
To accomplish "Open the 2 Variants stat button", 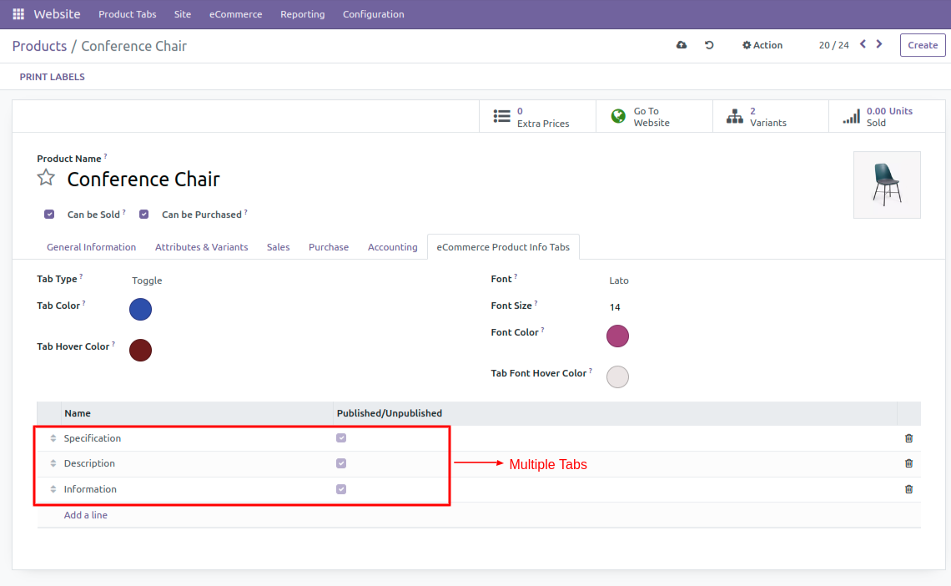I will [771, 117].
